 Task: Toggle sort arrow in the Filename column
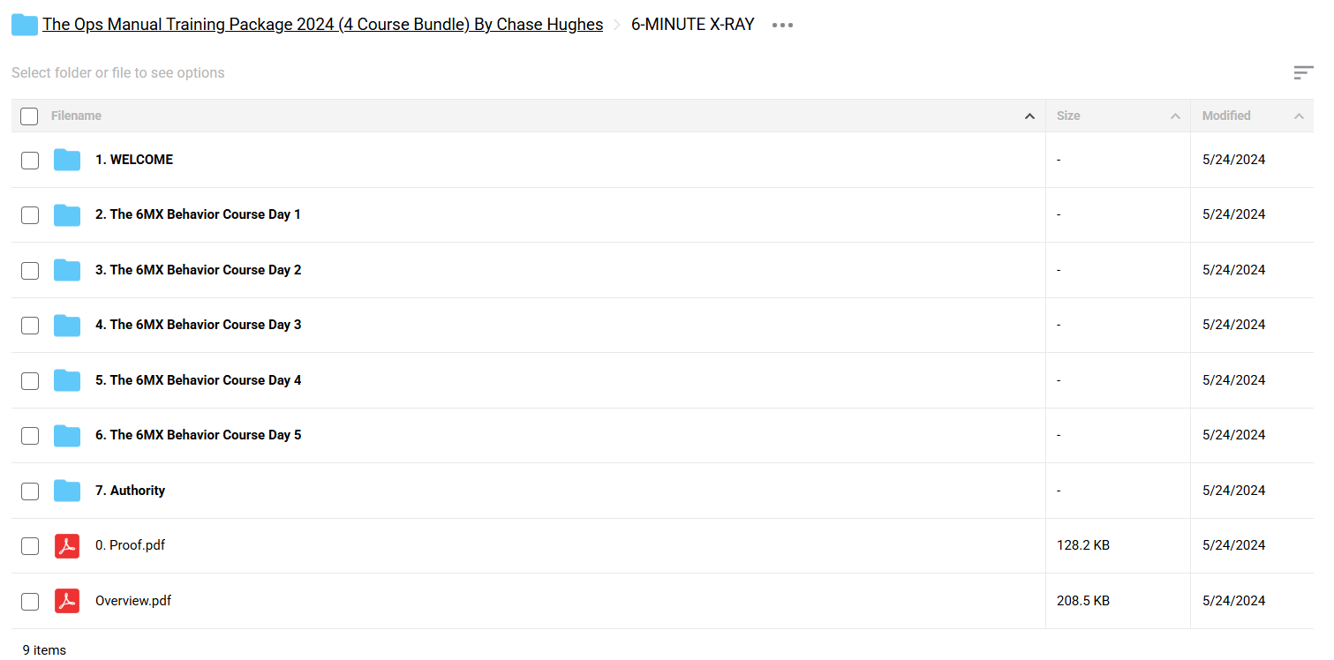[x=1029, y=116]
